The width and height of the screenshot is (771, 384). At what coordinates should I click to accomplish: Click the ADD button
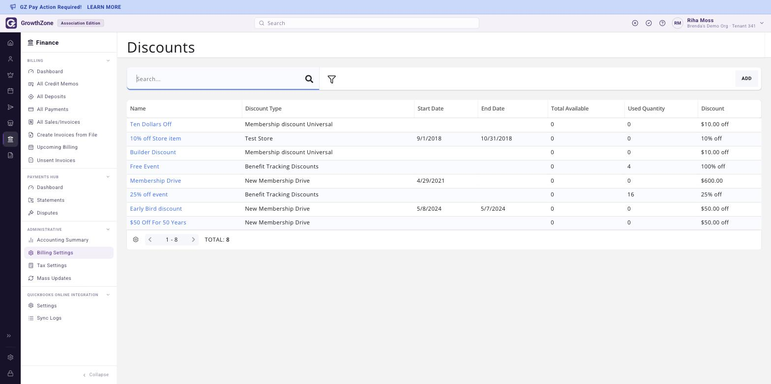746,79
